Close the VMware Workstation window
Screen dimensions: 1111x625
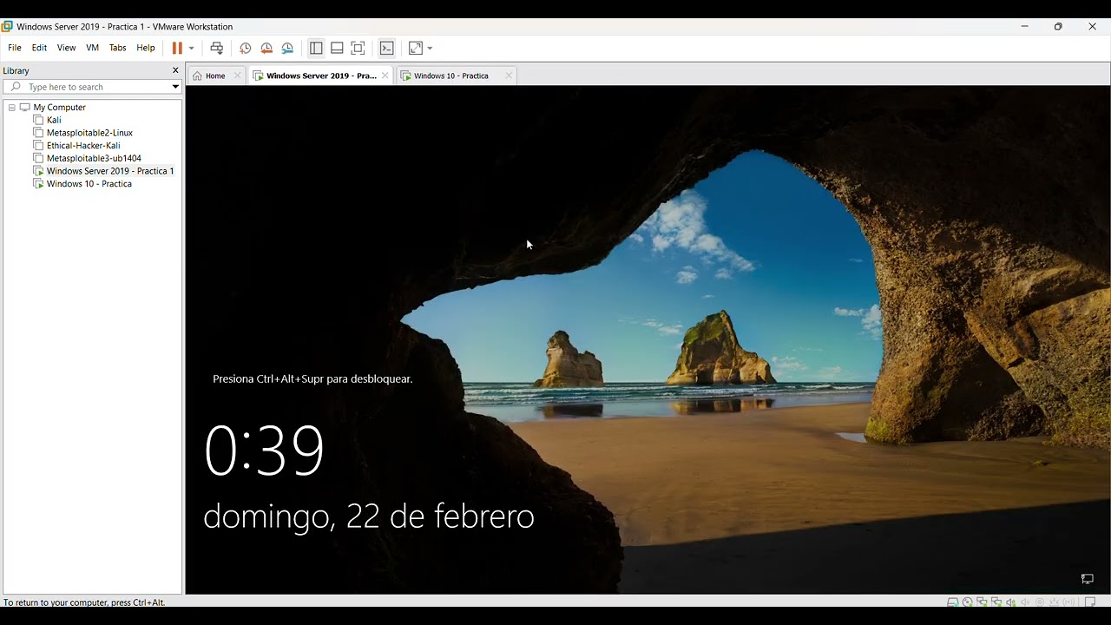pyautogui.click(x=1092, y=27)
